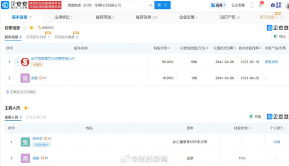This screenshot has width=289, height=166.
Task: Select 执行董事兼总经理,经理 position cell
Action: pyautogui.click(x=190, y=142)
